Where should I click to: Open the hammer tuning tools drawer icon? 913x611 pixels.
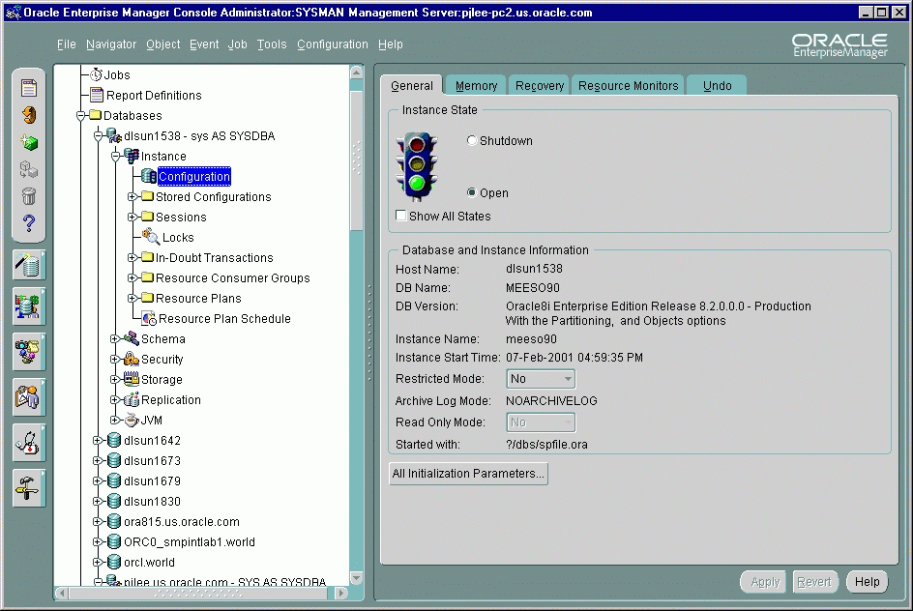(29, 488)
